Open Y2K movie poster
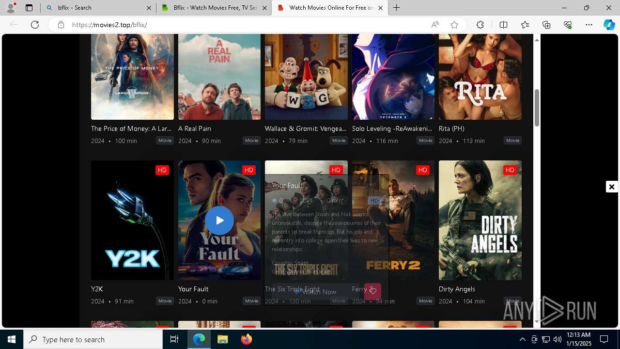The width and height of the screenshot is (620, 349). pos(132,220)
